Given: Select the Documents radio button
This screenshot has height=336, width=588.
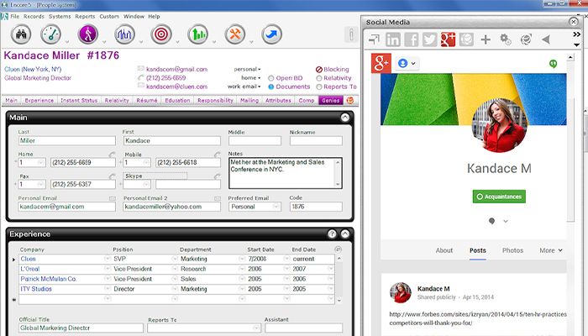Looking at the screenshot, I should 270,87.
